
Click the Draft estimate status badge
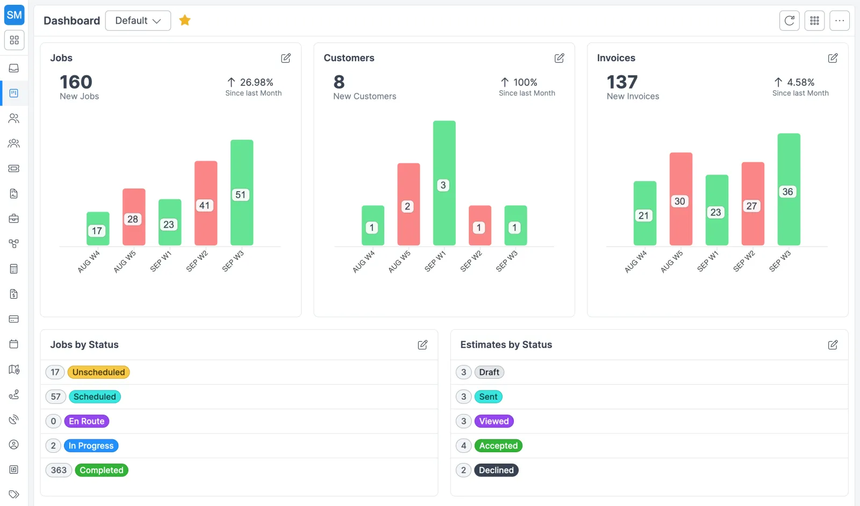(489, 372)
